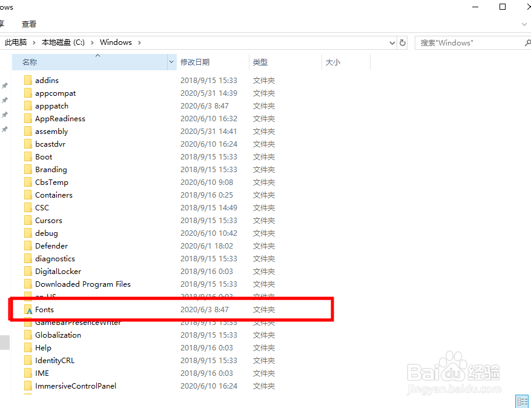Image resolution: width=531 pixels, height=408 pixels.
Task: Click the apppatch folder icon
Action: point(28,106)
